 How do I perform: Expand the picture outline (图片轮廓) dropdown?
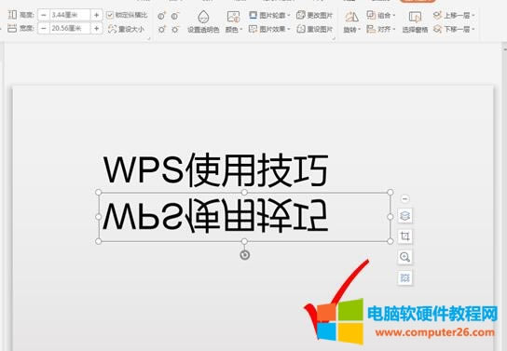tap(269, 15)
